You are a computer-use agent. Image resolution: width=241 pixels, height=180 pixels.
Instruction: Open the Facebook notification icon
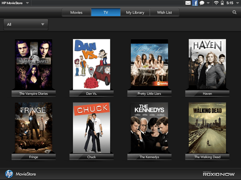[x=195, y=3]
